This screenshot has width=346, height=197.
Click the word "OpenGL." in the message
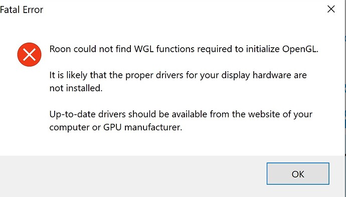pos(300,49)
